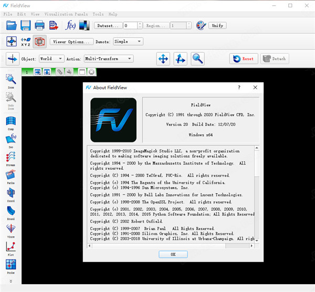Open the Paths particle paths panel
The width and height of the screenshot is (315, 292).
coord(11,177)
